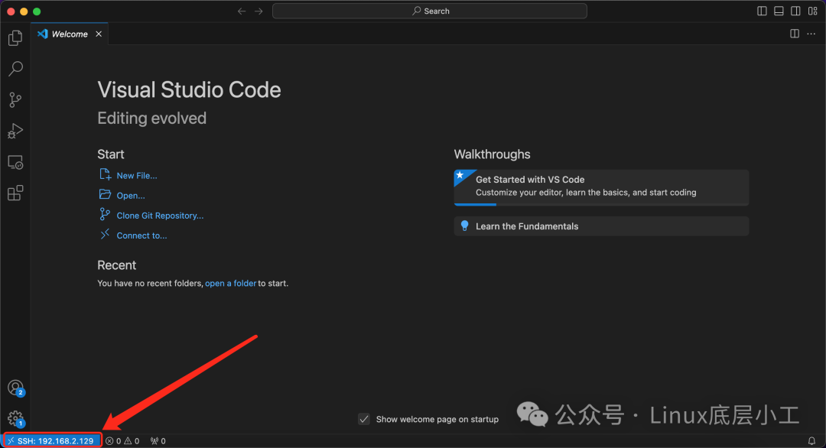
Task: Open the Accounts menu icon
Action: pyautogui.click(x=16, y=388)
